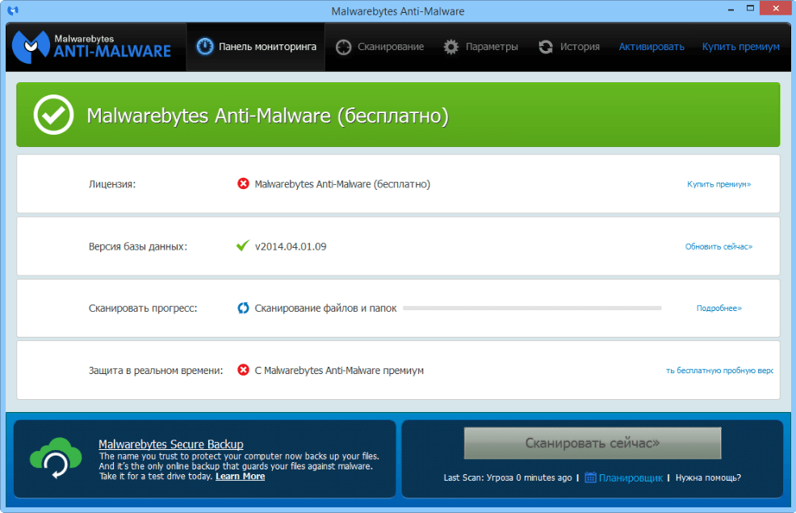Click the Malwarebytes Anti-Malware logo
This screenshot has height=513, width=796.
[x=93, y=47]
